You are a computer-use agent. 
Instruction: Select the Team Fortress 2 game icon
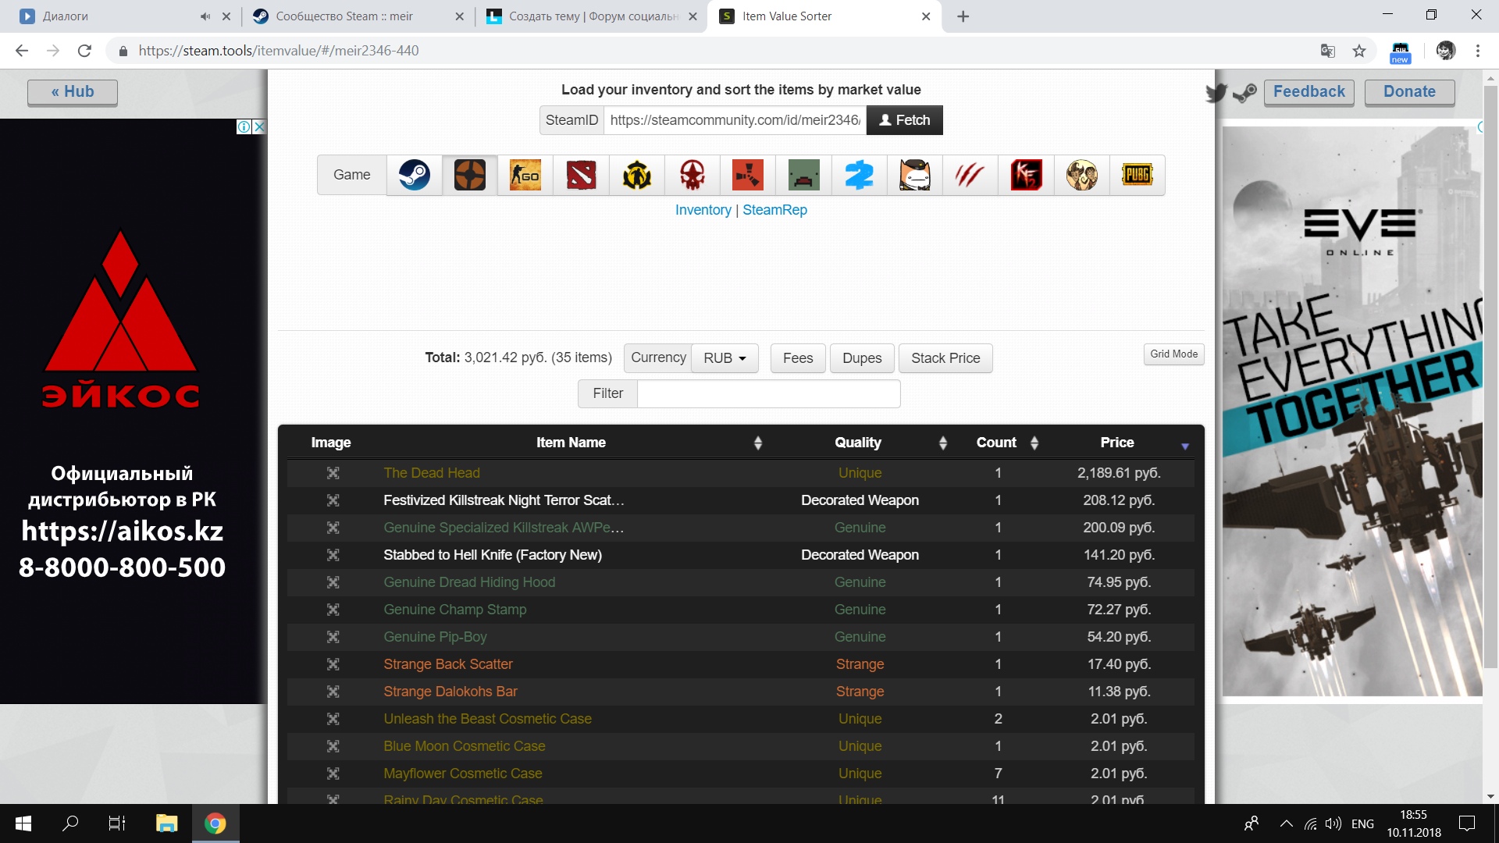pyautogui.click(x=470, y=175)
